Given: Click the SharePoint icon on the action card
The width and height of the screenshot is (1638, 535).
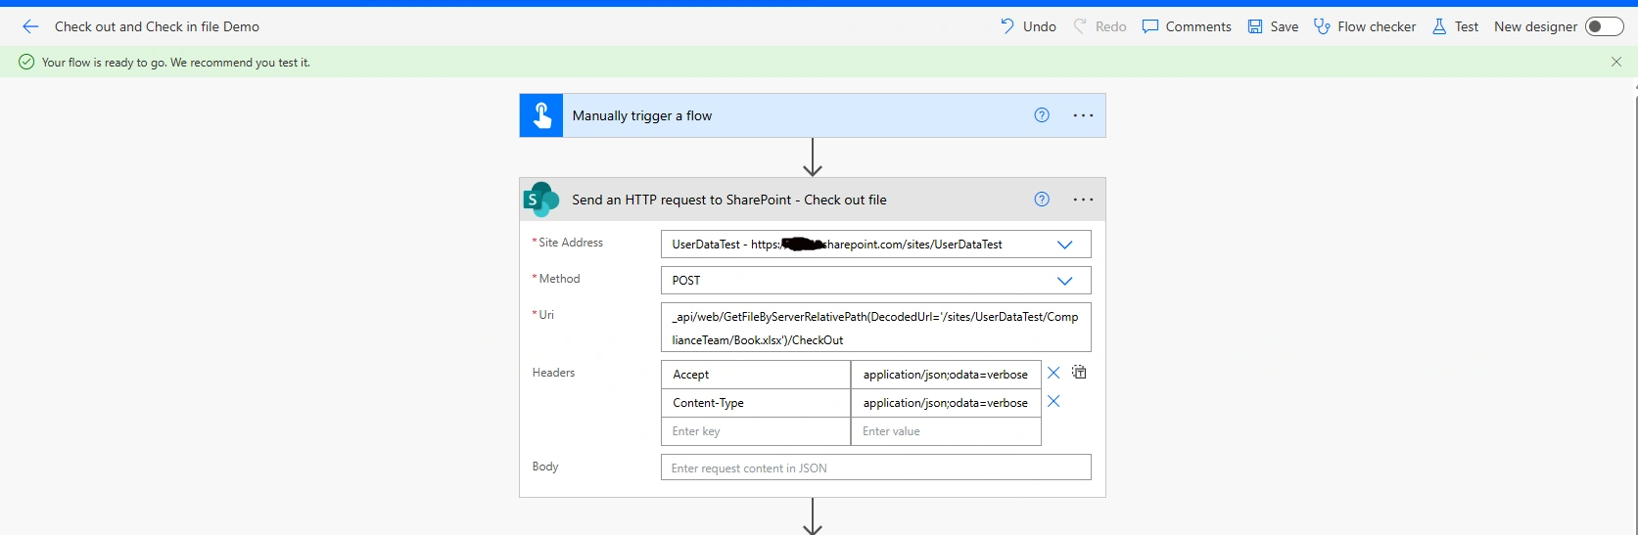Looking at the screenshot, I should [x=541, y=200].
